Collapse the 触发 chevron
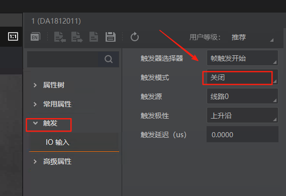The image size is (286, 196). tap(35, 123)
